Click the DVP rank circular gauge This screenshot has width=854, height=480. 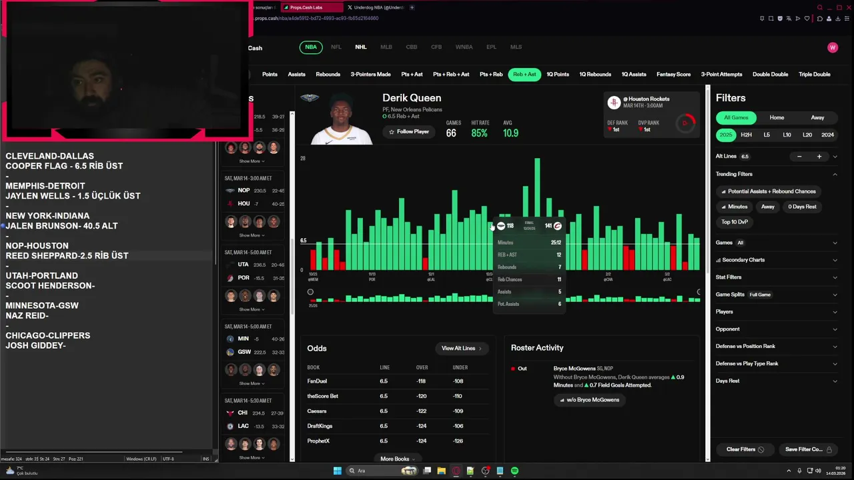point(685,123)
